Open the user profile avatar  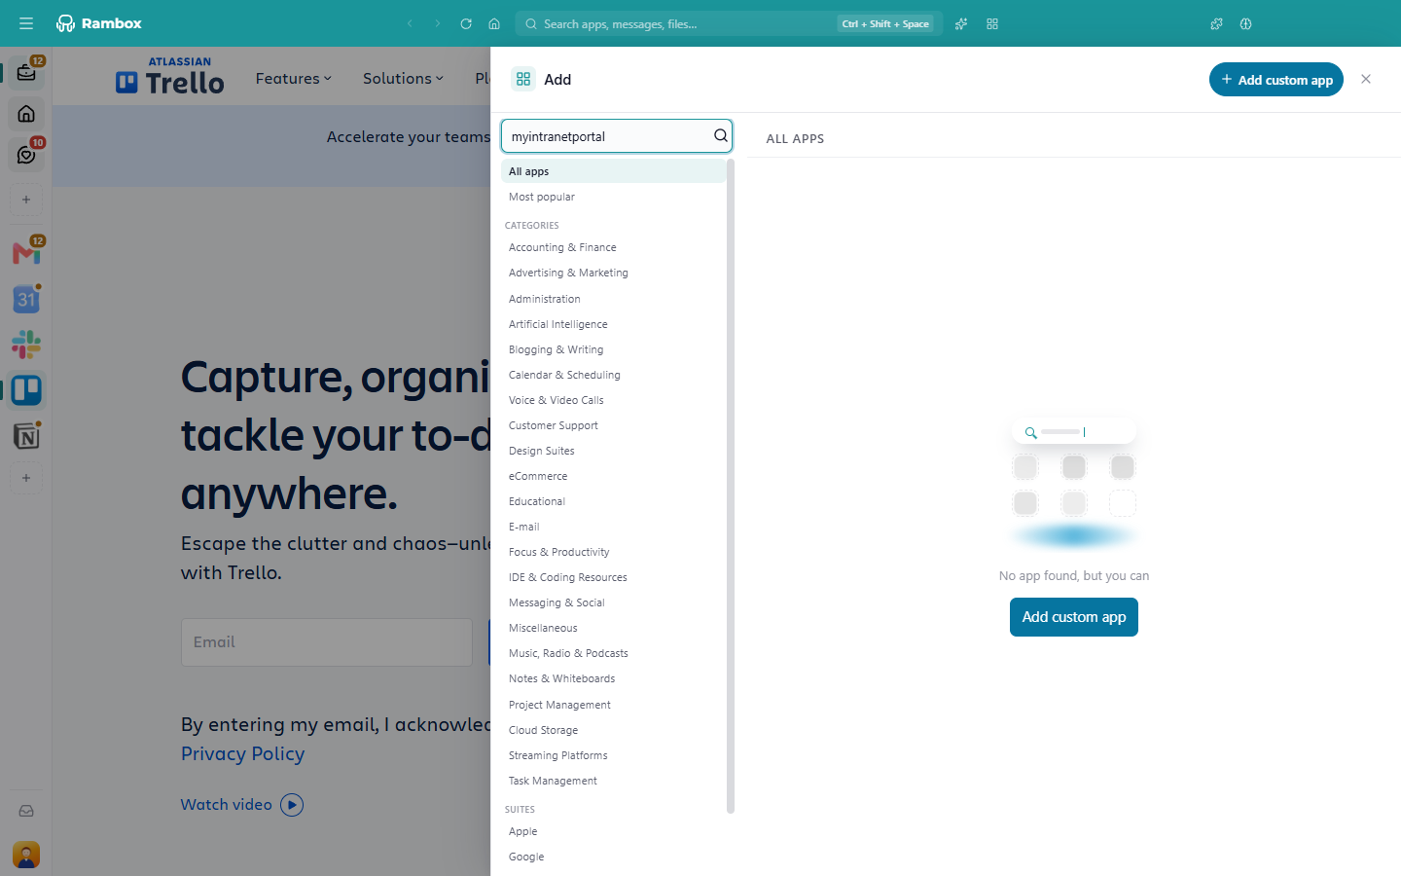coord(26,855)
